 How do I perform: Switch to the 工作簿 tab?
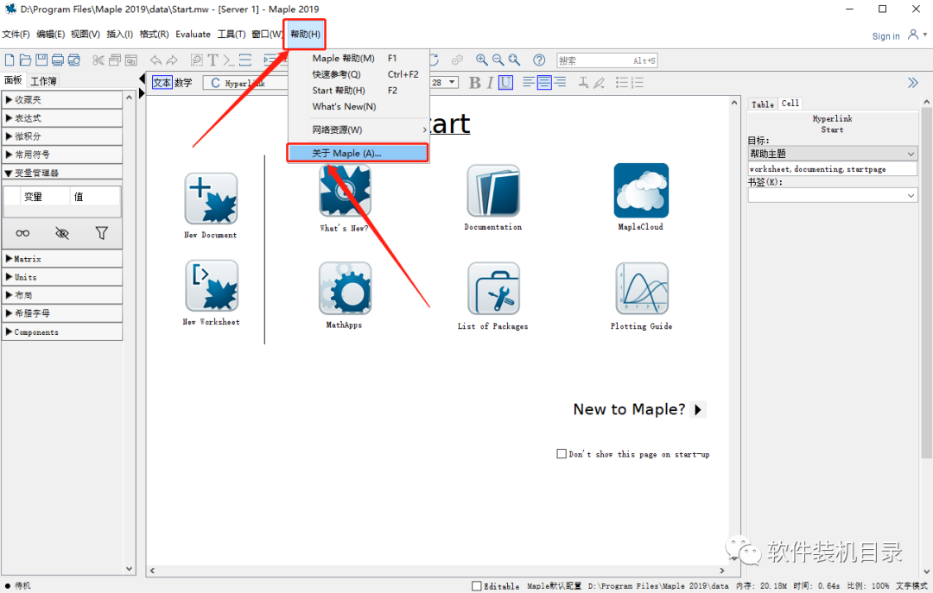(44, 81)
